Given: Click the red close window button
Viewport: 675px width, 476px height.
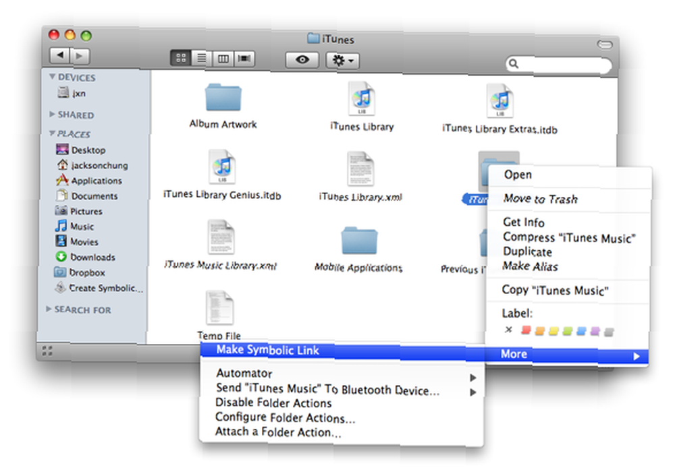Looking at the screenshot, I should 54,34.
